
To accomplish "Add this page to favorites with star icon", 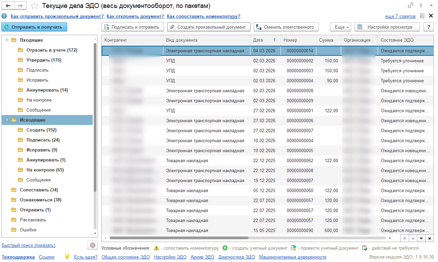I will [34, 6].
